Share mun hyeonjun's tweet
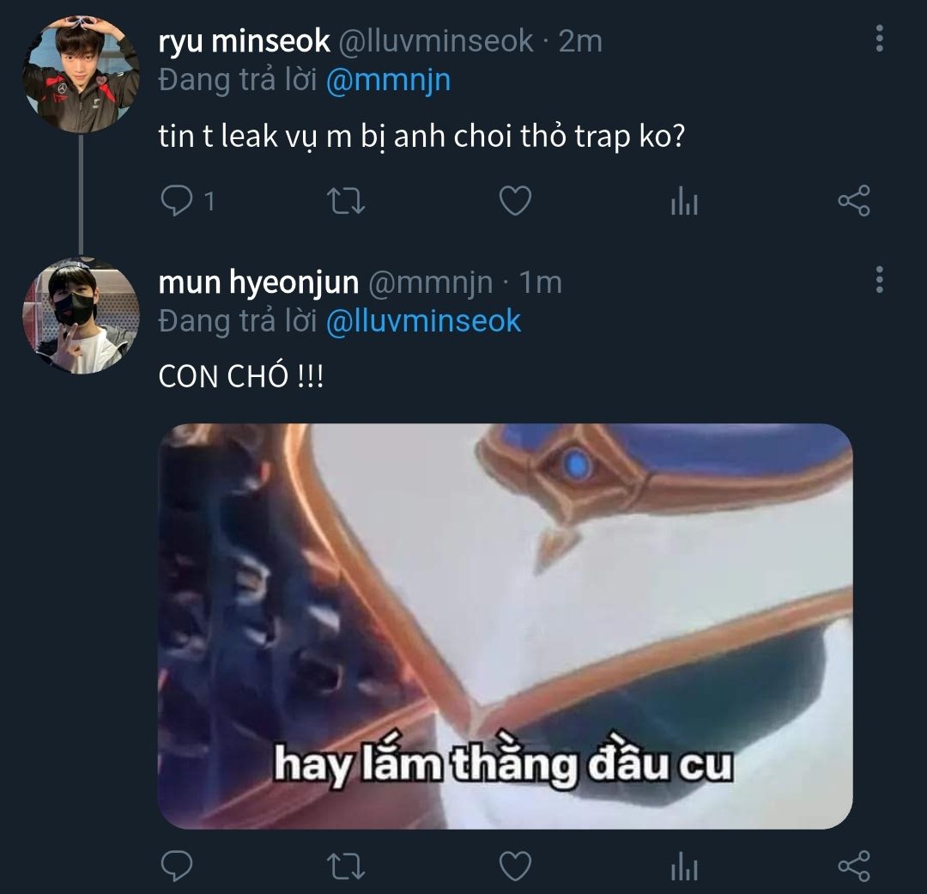 point(853,866)
